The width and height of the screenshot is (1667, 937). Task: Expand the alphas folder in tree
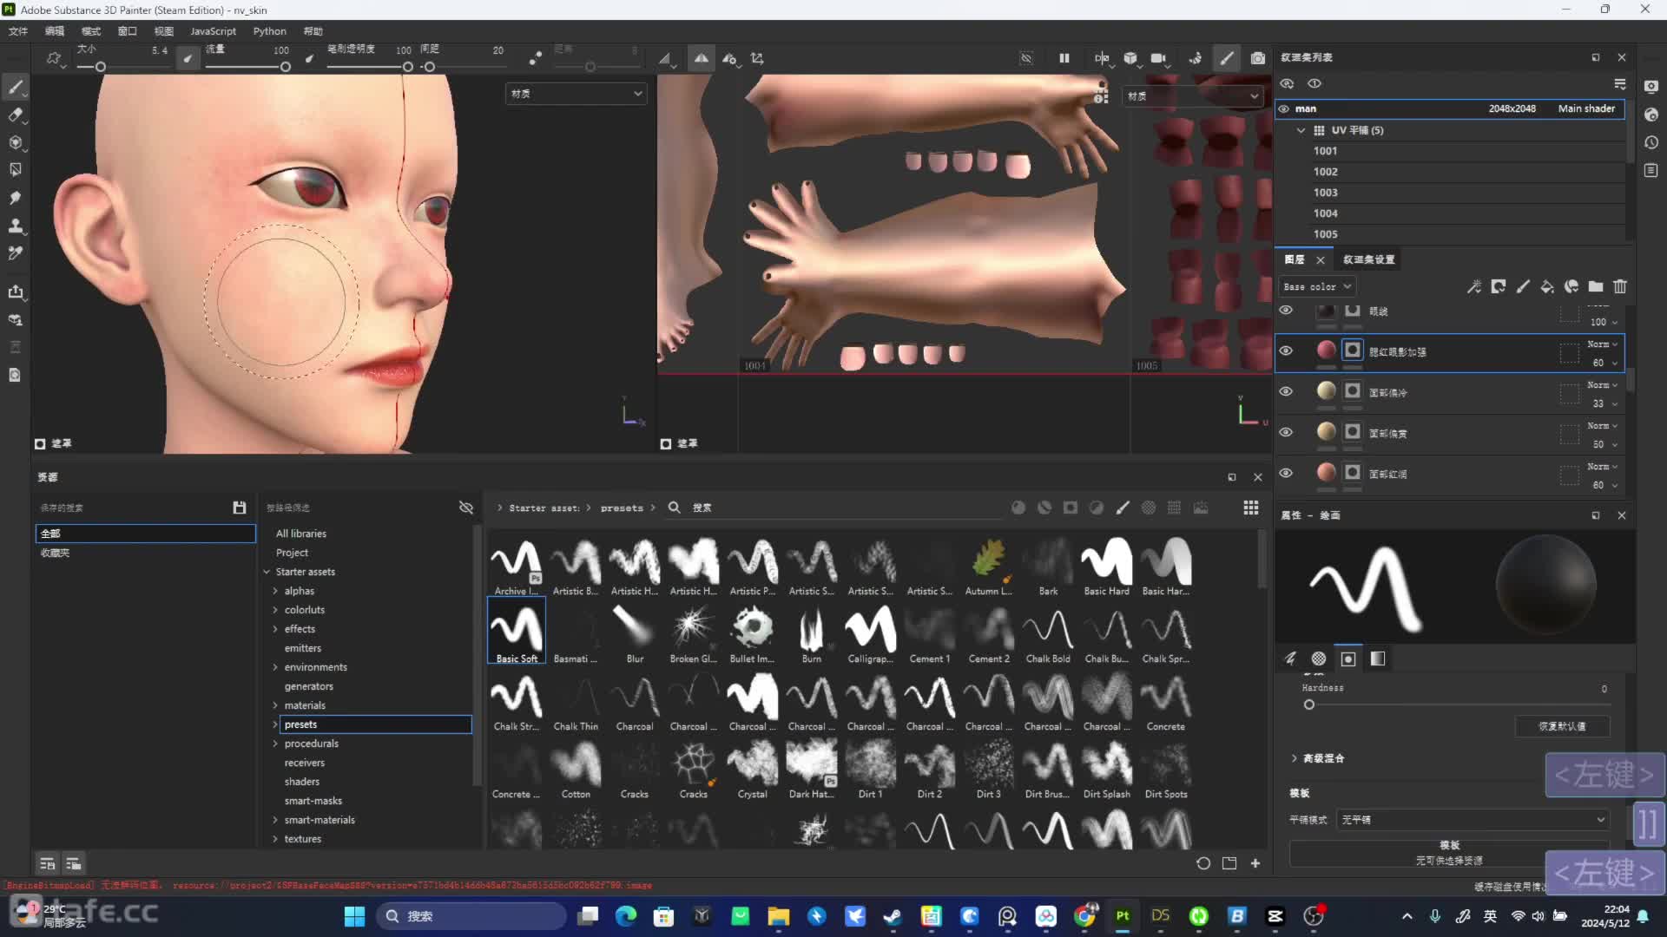[x=275, y=591]
